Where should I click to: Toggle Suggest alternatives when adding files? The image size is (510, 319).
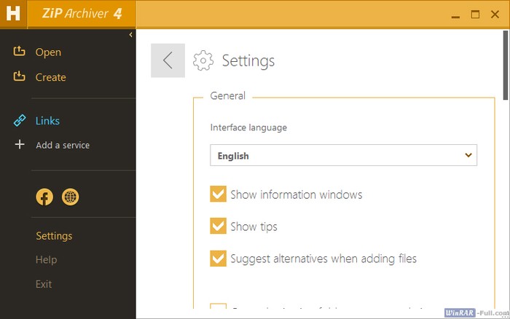tap(218, 259)
